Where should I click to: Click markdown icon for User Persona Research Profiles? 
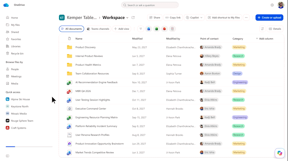[69, 135]
